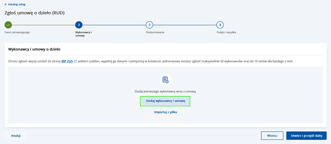Open the BIP ZUS hyperlink

tap(67, 61)
